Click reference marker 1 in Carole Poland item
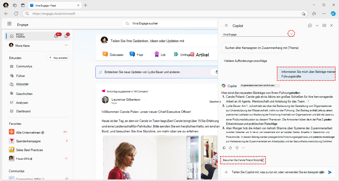The width and height of the screenshot is (339, 181). (308, 101)
